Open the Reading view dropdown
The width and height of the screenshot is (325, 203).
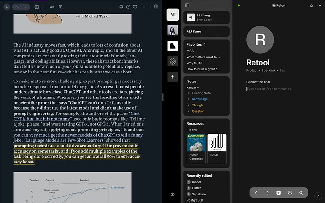[x=193, y=130]
